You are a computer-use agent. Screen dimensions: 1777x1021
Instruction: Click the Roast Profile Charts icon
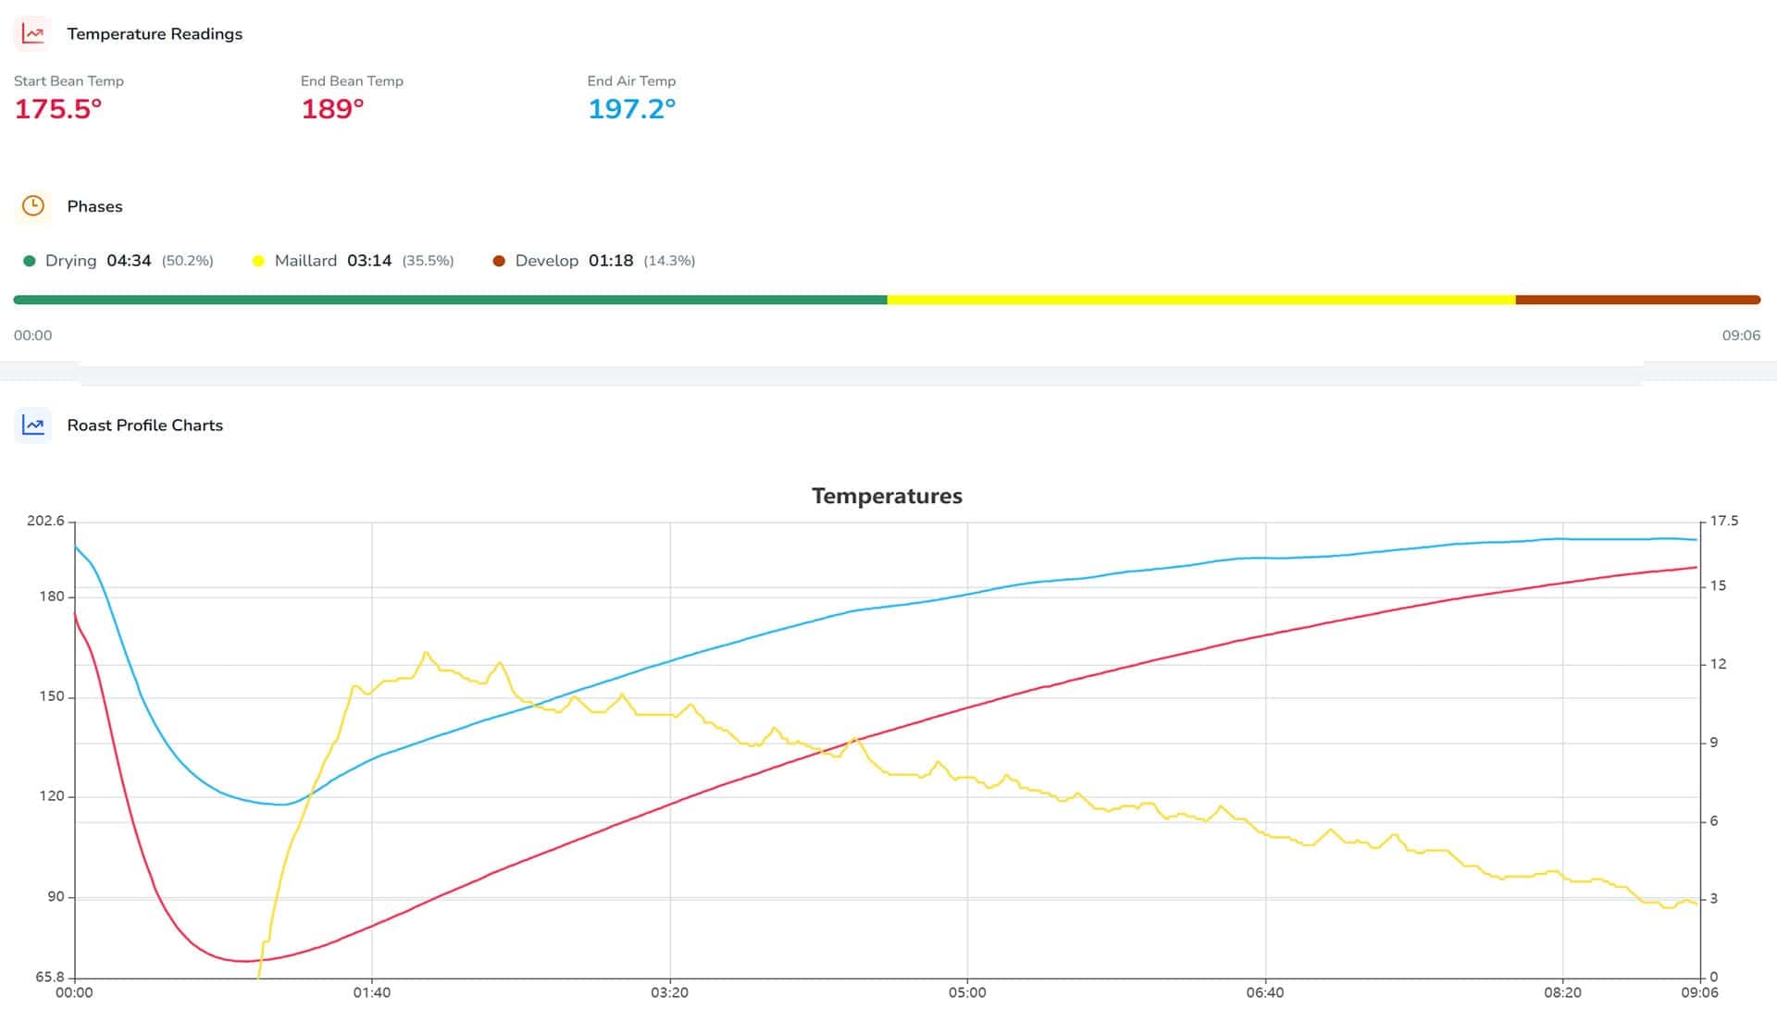33,425
